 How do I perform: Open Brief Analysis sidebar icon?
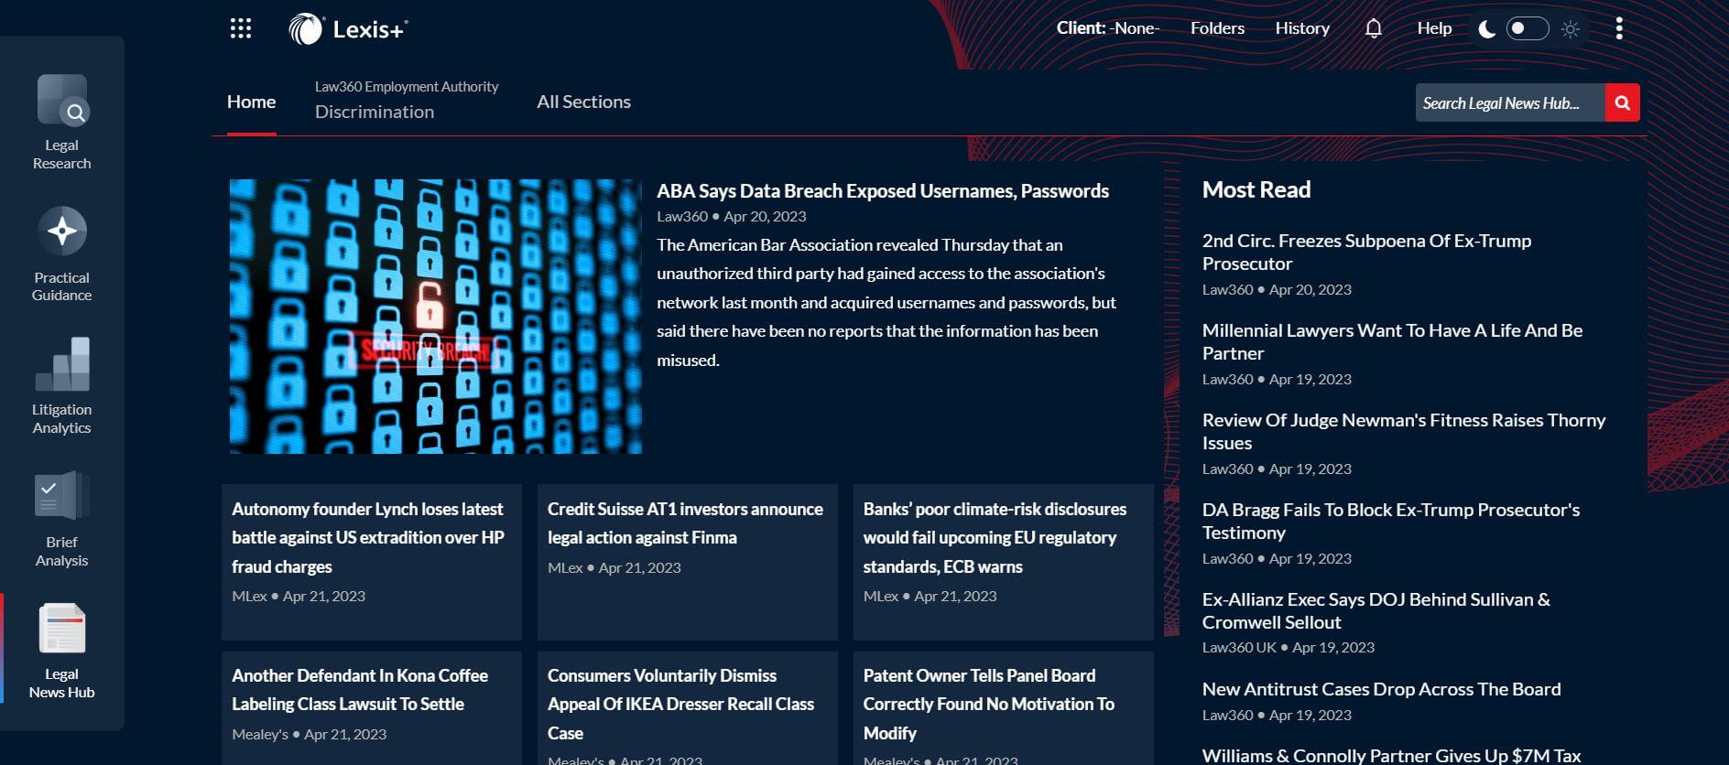tap(62, 497)
